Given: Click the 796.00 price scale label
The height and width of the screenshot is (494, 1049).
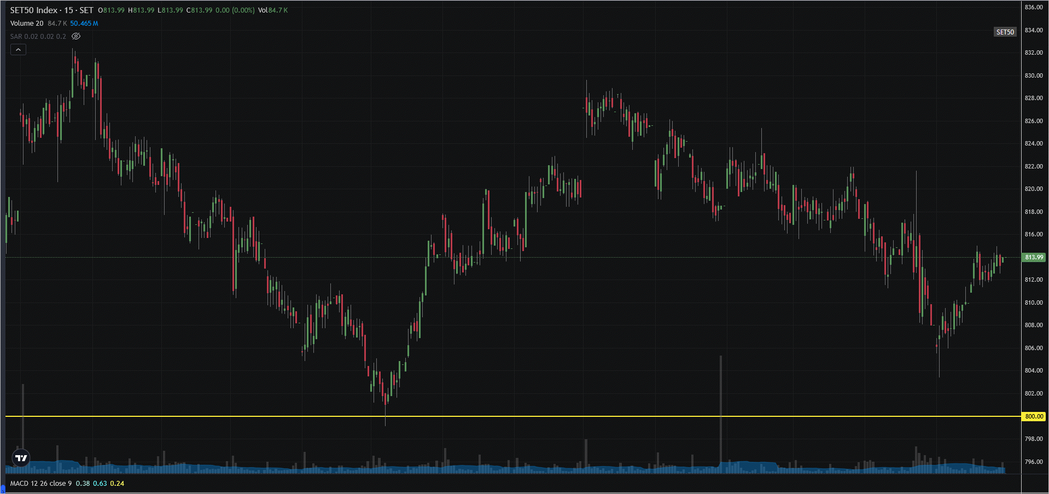Looking at the screenshot, I should 1034,462.
